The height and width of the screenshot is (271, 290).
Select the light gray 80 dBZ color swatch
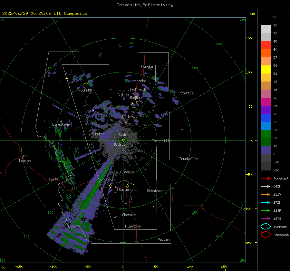[x=266, y=29]
